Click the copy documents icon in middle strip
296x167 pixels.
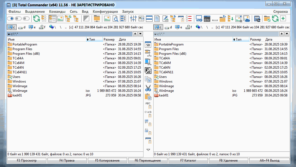pyautogui.click(x=148, y=79)
